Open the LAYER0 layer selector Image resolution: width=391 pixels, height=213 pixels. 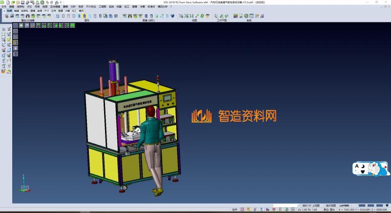(344, 206)
